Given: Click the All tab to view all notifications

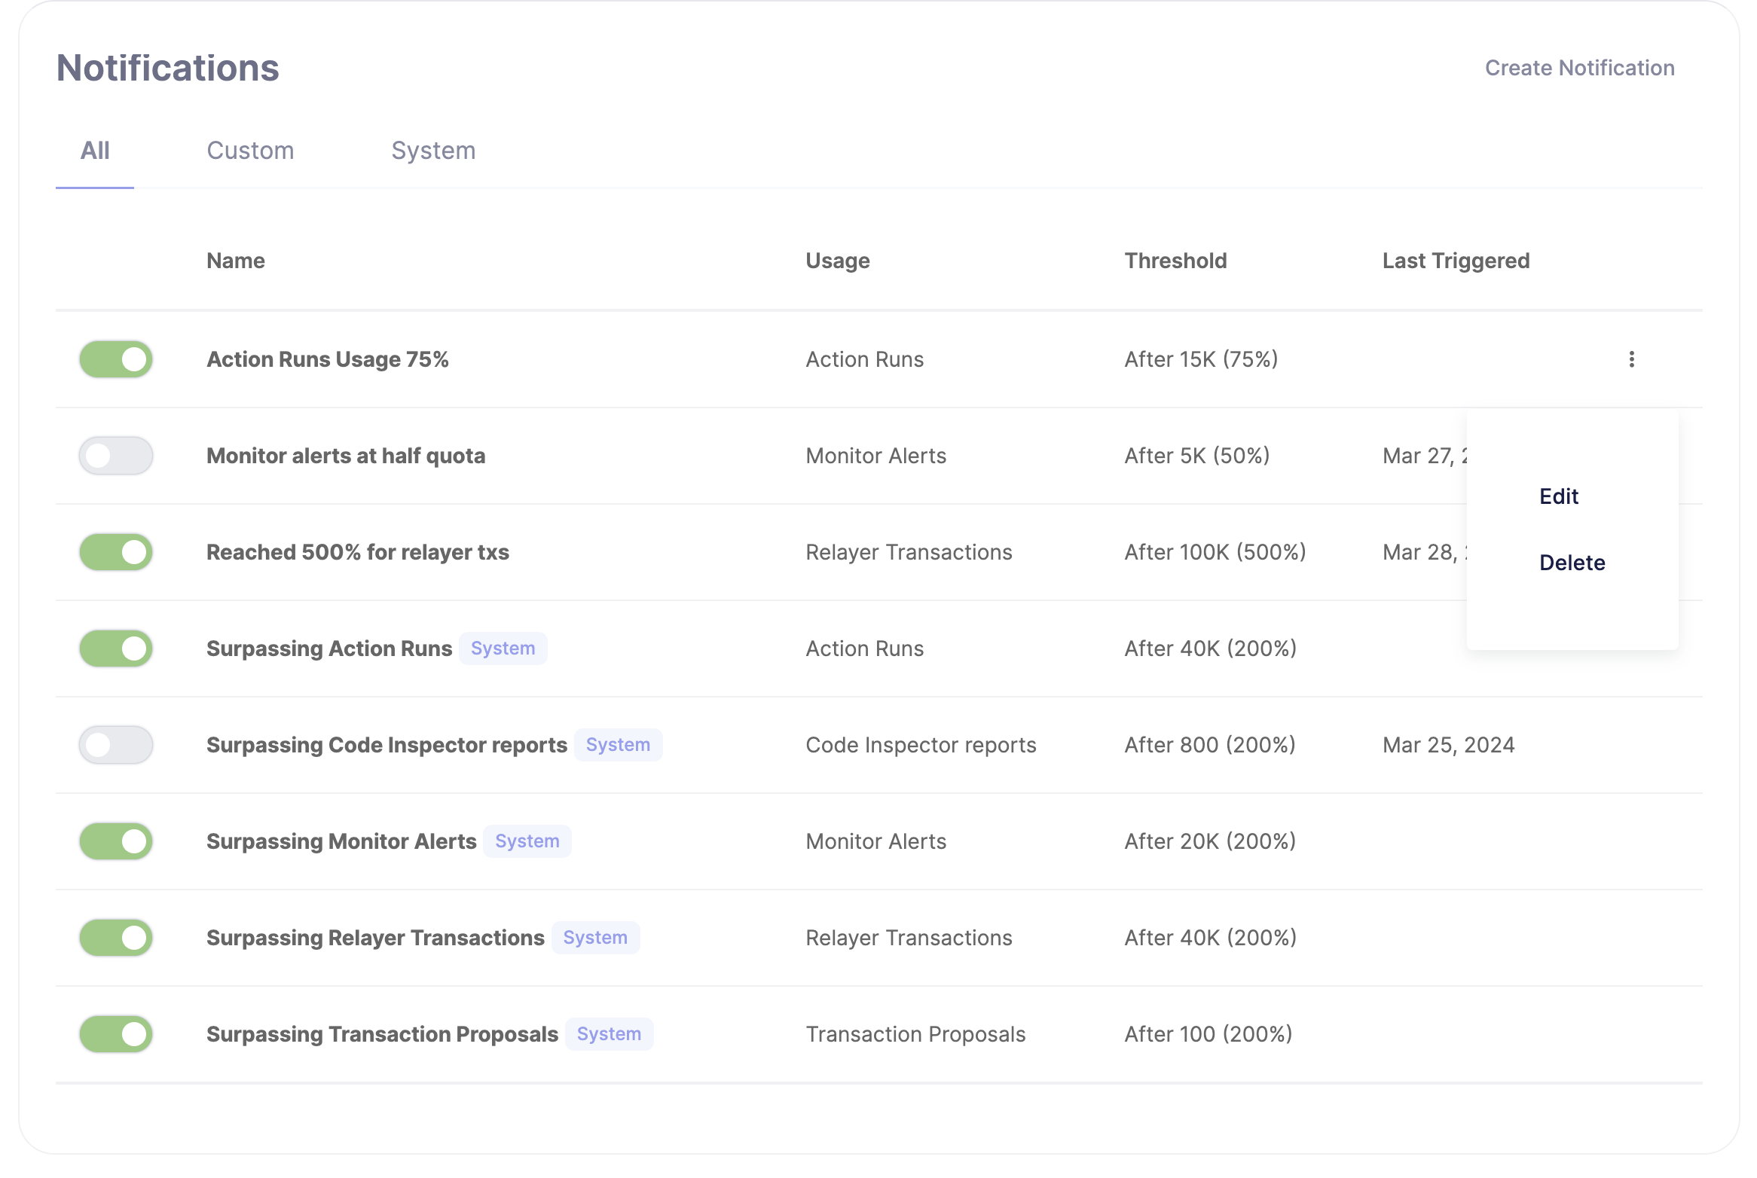Looking at the screenshot, I should point(95,150).
